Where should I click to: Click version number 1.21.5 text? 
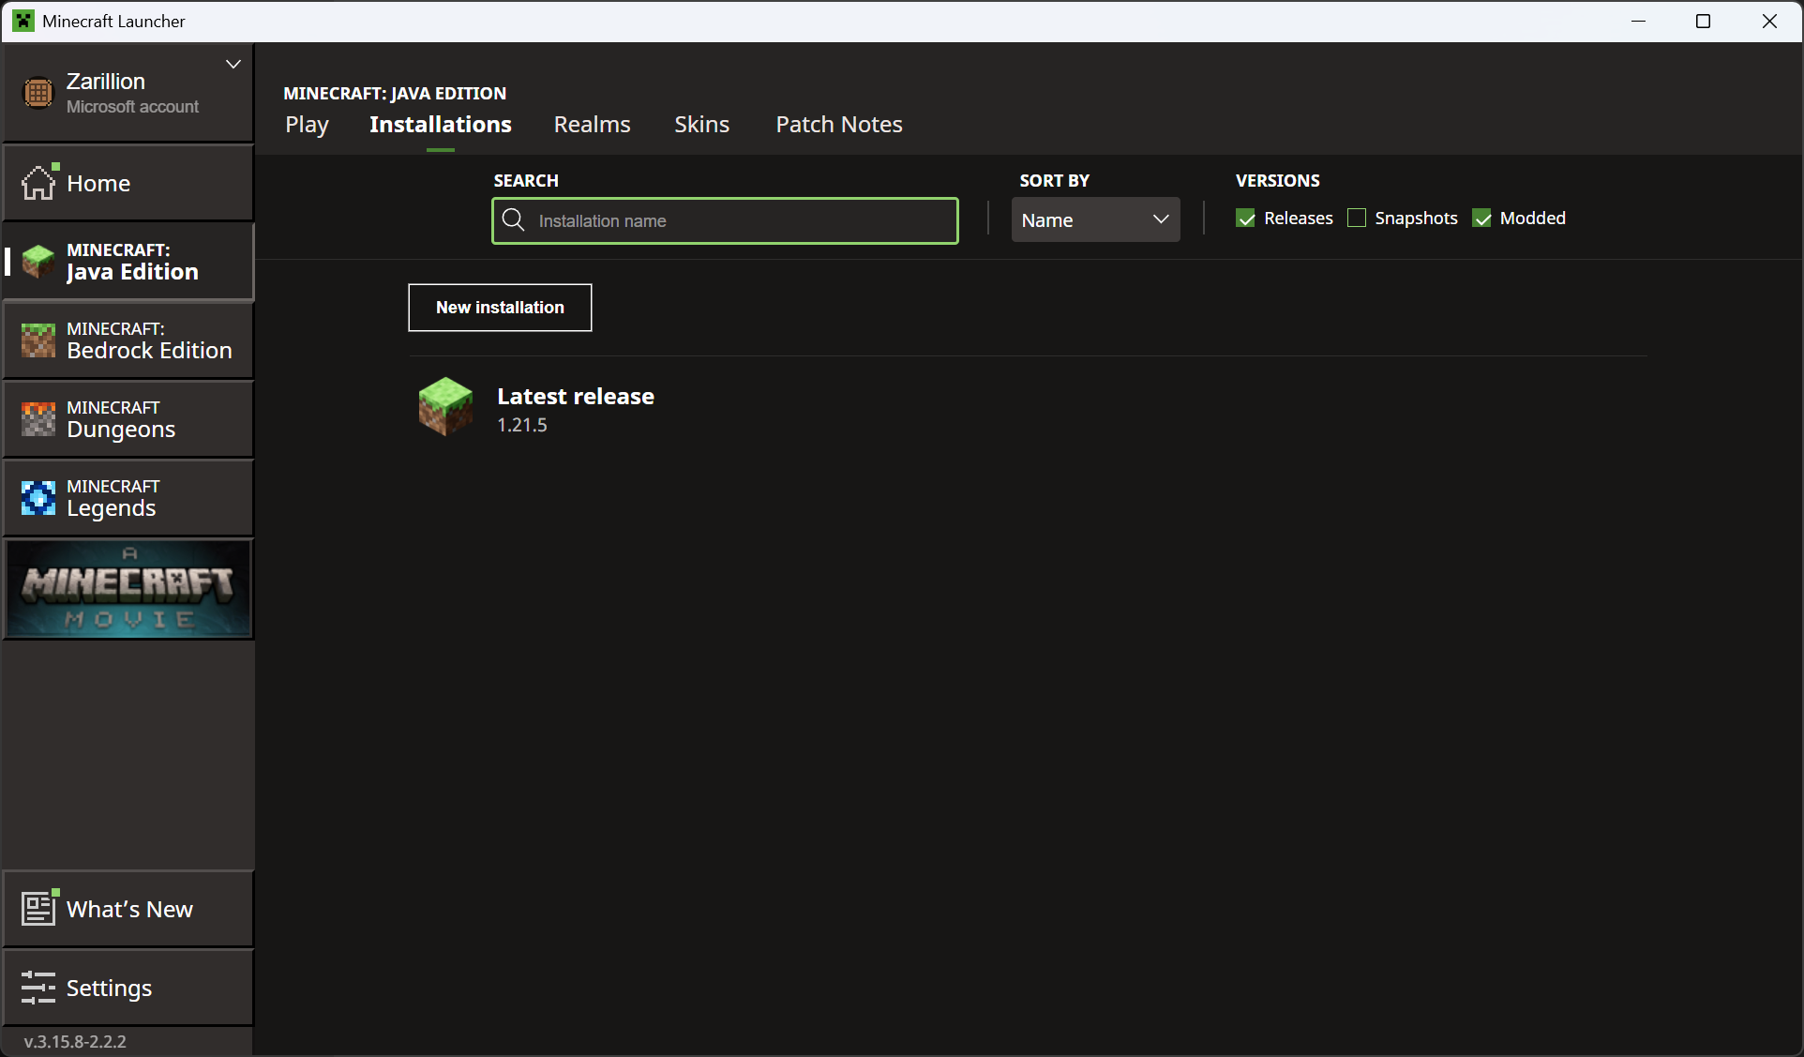click(522, 425)
